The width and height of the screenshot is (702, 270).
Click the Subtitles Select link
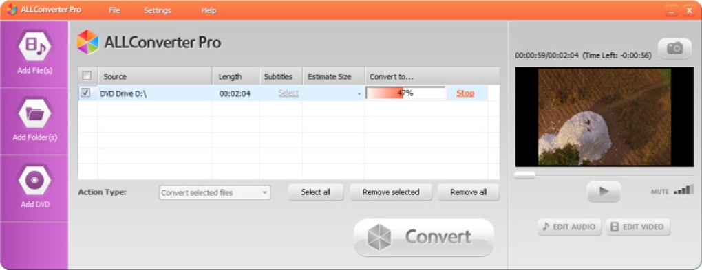click(288, 93)
